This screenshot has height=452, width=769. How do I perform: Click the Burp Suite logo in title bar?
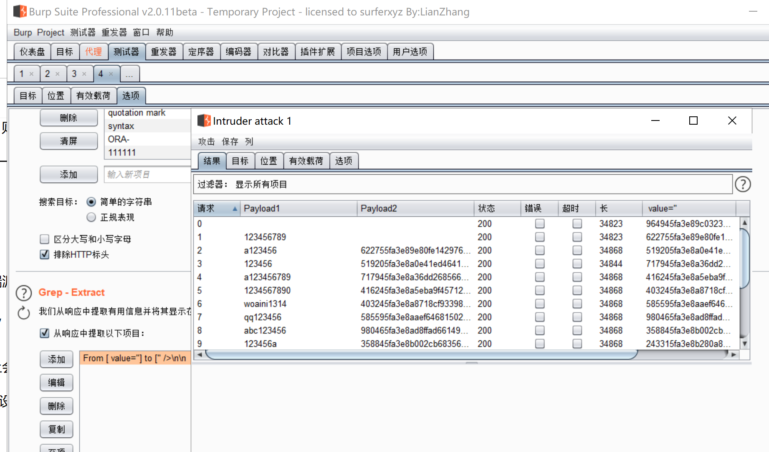point(20,11)
